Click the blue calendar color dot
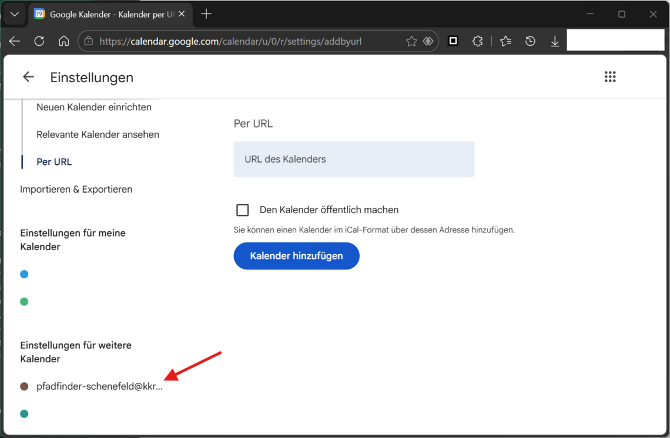 point(24,274)
